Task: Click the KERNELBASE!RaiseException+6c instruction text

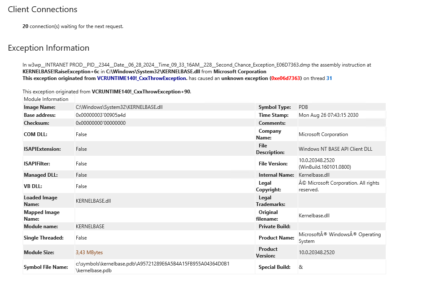Action: tap(61, 71)
